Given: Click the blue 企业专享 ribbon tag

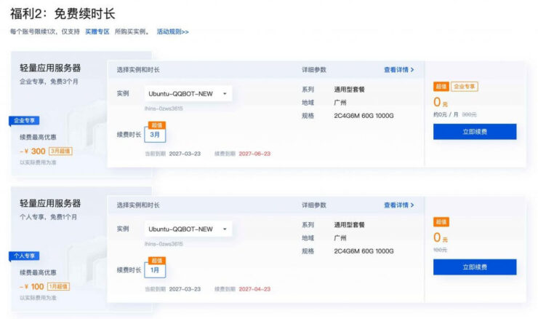Looking at the screenshot, I should (24, 121).
